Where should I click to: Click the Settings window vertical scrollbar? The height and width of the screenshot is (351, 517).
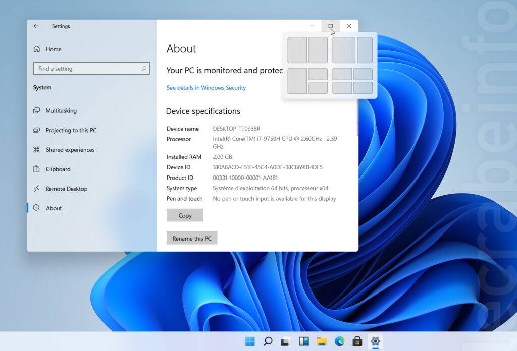357,117
